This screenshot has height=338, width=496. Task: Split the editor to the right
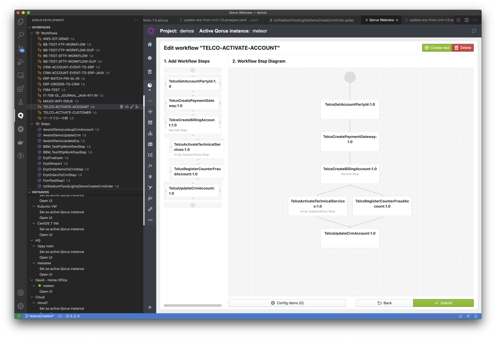[x=467, y=20]
